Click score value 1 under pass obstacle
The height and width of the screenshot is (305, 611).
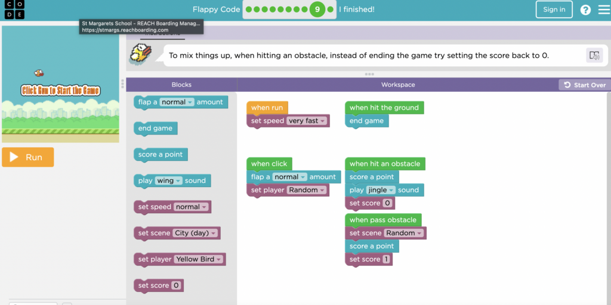point(386,259)
